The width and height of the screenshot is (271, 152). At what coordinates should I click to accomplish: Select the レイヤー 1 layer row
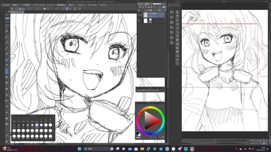[x=154, y=15]
